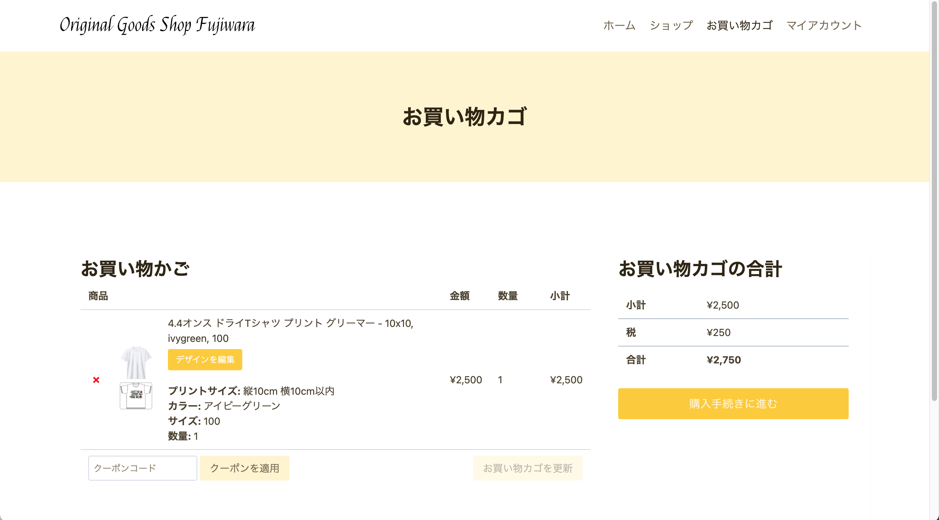Click the white T-shirt product thumbnail

coord(136,362)
